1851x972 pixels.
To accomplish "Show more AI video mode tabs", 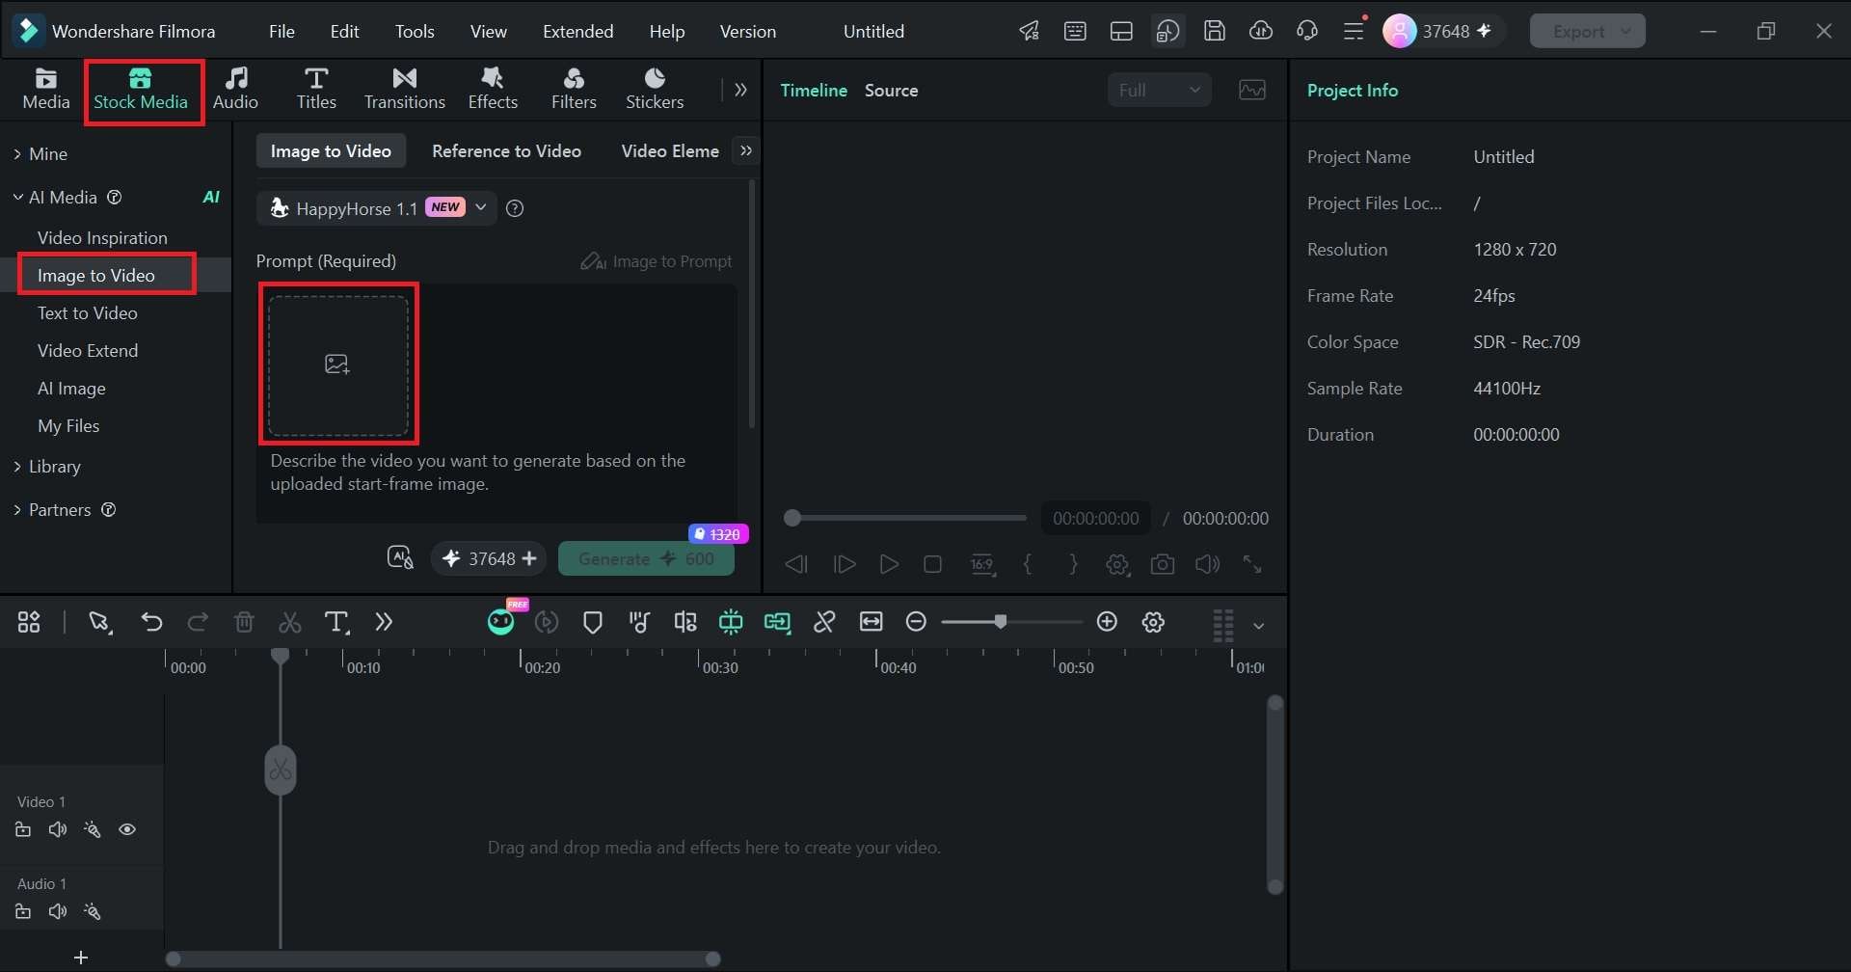I will coord(746,150).
